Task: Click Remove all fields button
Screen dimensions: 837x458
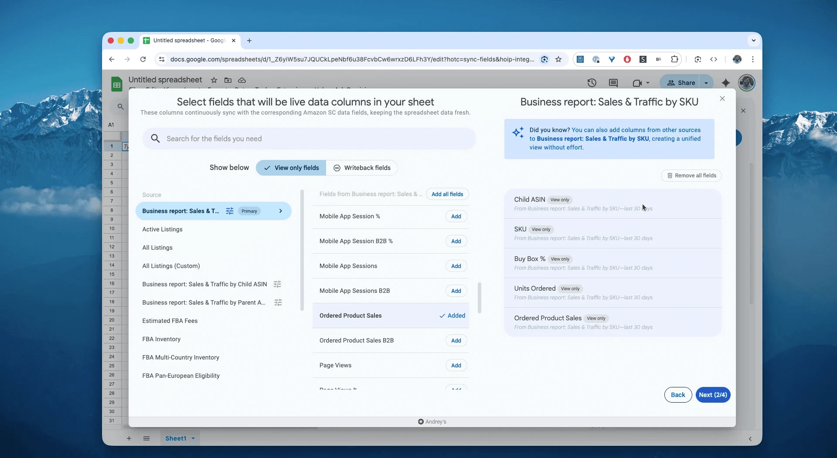Action: 691,176
